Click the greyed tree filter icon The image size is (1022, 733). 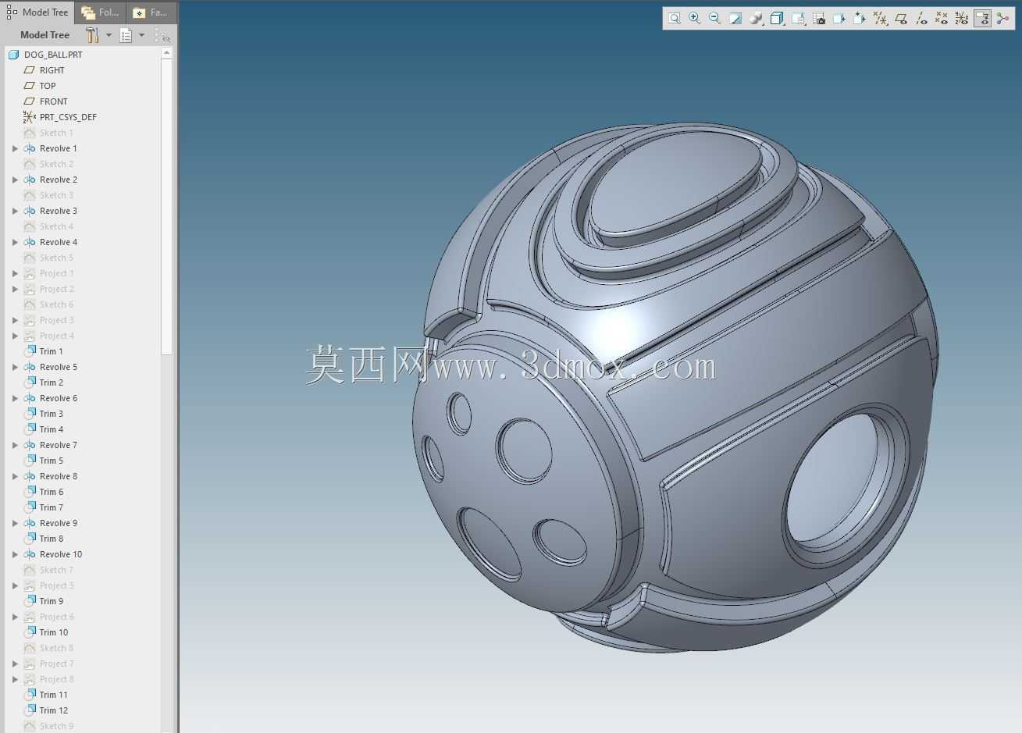pyautogui.click(x=162, y=35)
